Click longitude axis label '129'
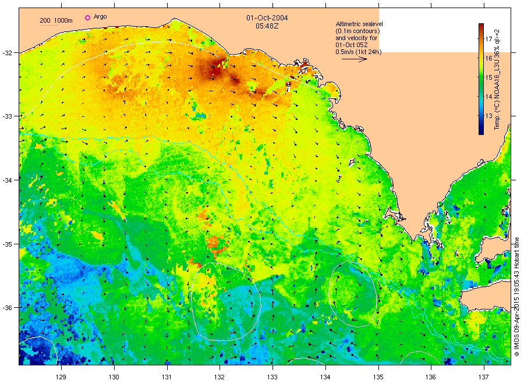The image size is (524, 384). point(61,378)
